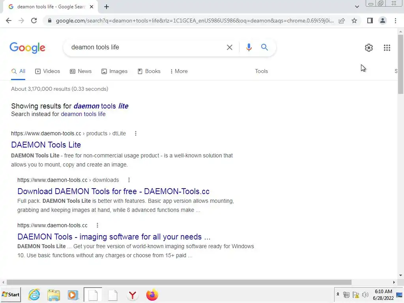View site info via the padlock icon
Image resolution: width=404 pixels, height=303 pixels.
coord(50,21)
